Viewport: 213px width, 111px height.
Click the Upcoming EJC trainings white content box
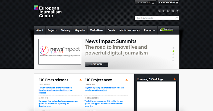click(x=157, y=96)
